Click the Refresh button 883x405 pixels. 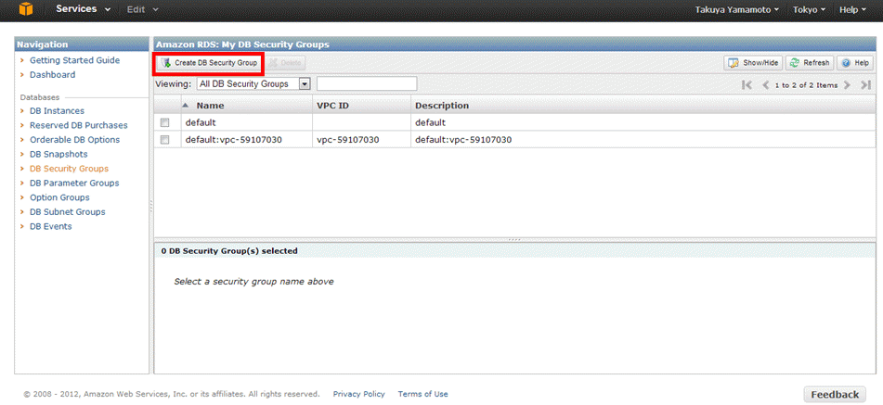click(810, 63)
